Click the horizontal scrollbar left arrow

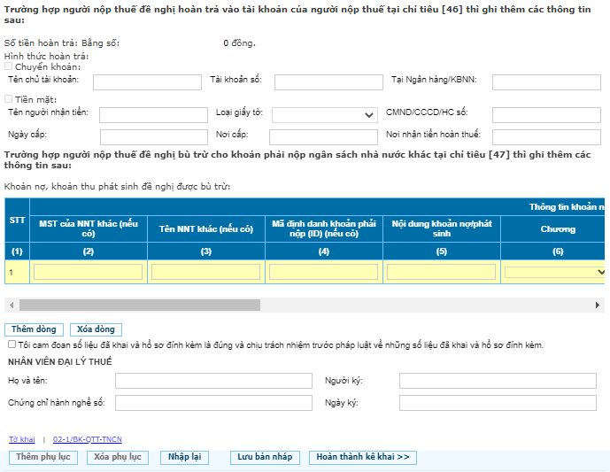(x=11, y=305)
